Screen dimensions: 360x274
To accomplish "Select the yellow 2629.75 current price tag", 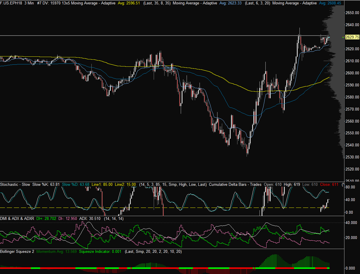I will click(x=352, y=37).
